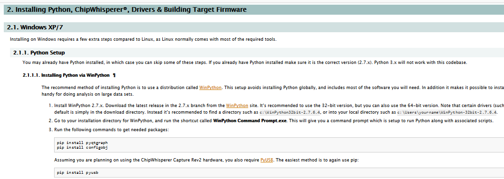Click the section 2 Installing Python heading
The width and height of the screenshot is (504, 179).
[x=127, y=9]
